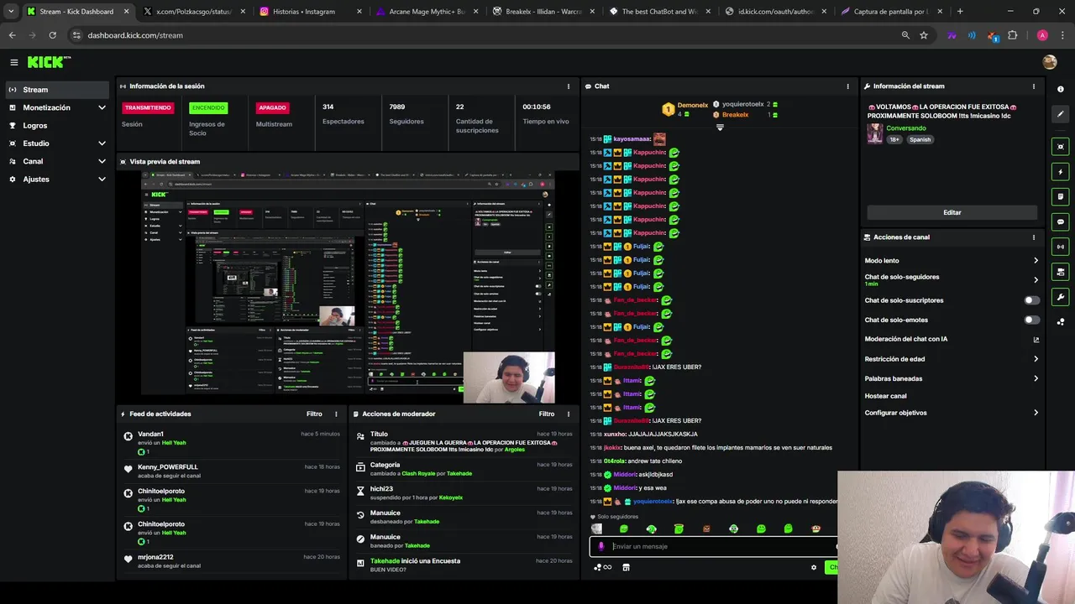Open Modo lento options
The height and width of the screenshot is (604, 1075).
(x=952, y=261)
